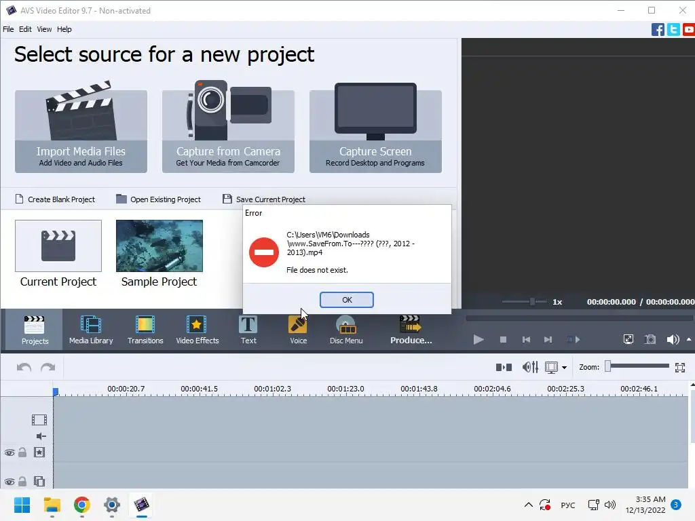Open Windows Start menu
The width and height of the screenshot is (695, 521).
[22, 505]
